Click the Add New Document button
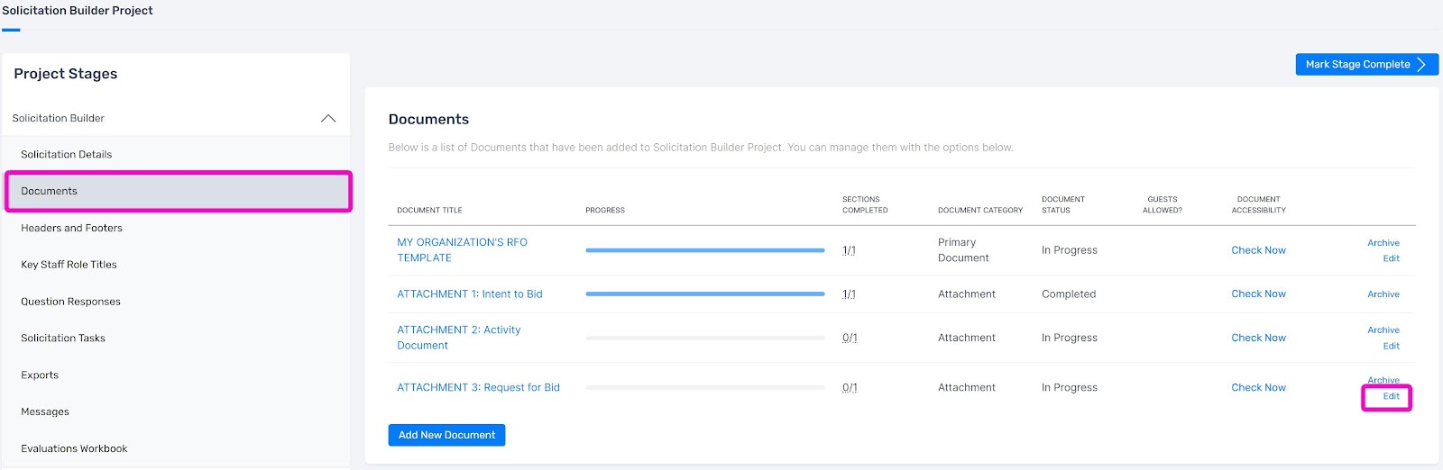Image resolution: width=1443 pixels, height=470 pixels. coord(446,435)
